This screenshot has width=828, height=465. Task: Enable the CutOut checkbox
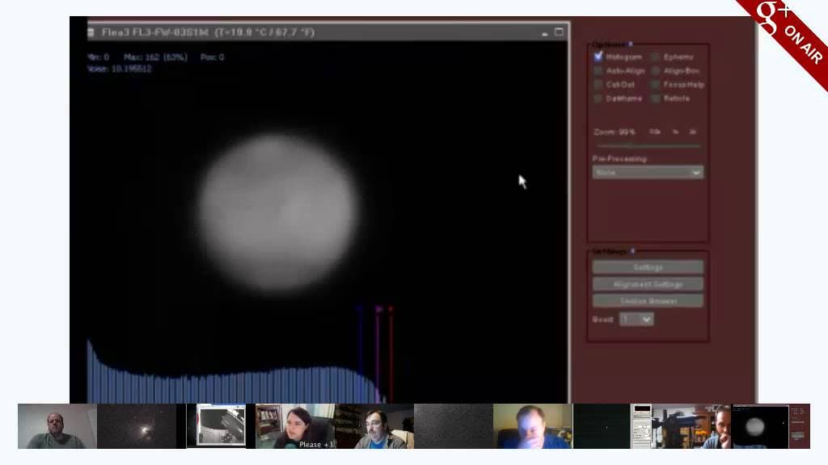pyautogui.click(x=598, y=84)
